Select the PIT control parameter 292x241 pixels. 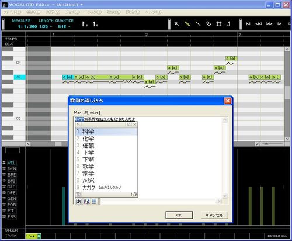(x=12, y=211)
